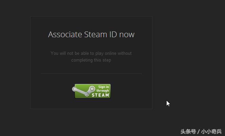Click the word 'through' on the green button

point(102,91)
